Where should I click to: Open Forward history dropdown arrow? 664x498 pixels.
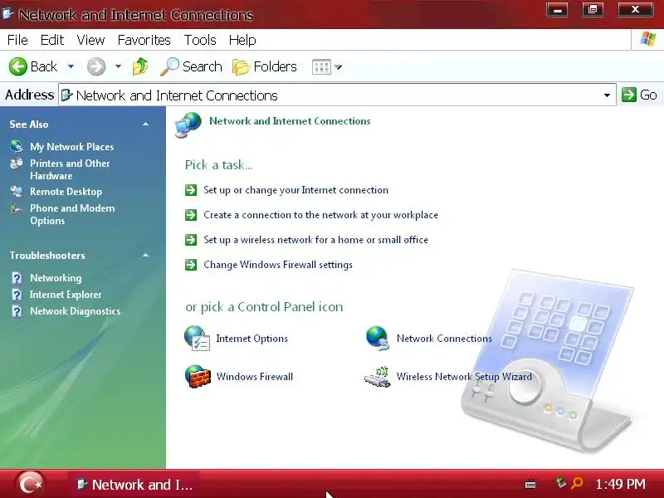pos(118,66)
